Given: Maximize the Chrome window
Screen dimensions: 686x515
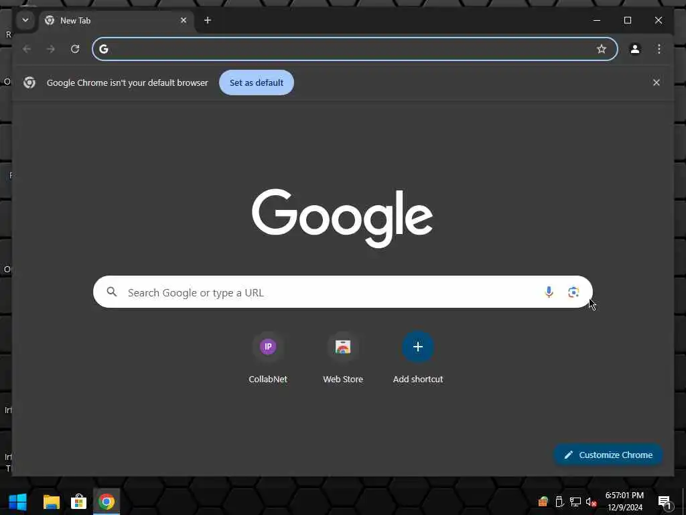Looking at the screenshot, I should [x=627, y=20].
